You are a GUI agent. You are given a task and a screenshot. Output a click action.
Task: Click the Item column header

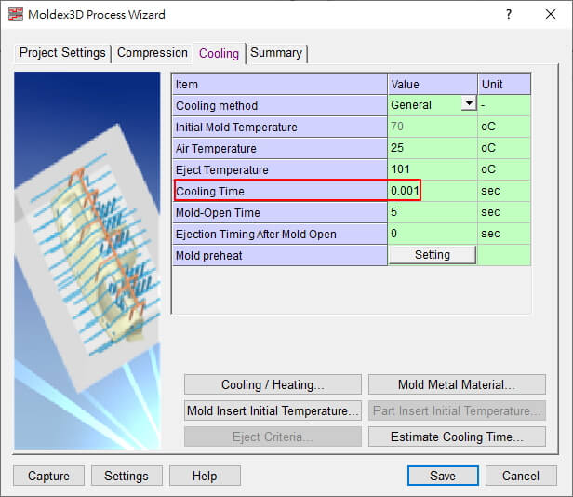click(x=280, y=84)
